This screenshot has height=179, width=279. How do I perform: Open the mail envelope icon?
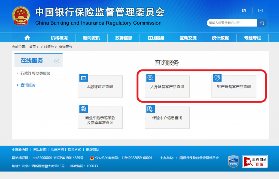coord(260,11)
